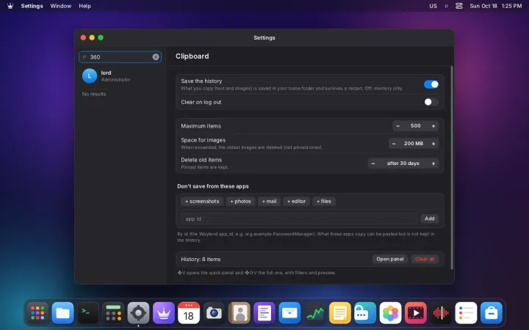Open the Settings menu in the menu bar

coord(32,6)
